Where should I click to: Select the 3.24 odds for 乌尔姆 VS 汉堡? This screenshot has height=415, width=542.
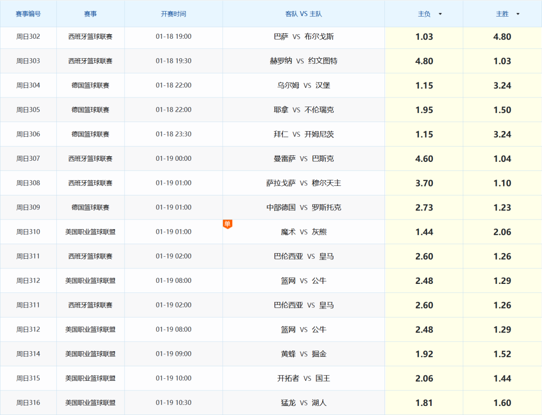[502, 85]
